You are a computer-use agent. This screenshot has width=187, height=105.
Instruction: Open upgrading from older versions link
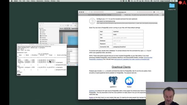click(x=132, y=59)
